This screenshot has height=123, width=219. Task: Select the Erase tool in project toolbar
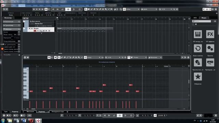pos(94,9)
